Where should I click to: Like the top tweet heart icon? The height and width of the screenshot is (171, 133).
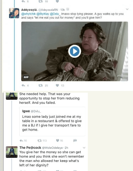(x=57, y=1)
